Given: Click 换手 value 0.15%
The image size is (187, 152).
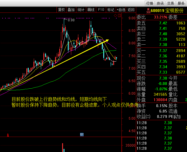Looking at the screenshot, I should pyautogui.click(x=161, y=106).
